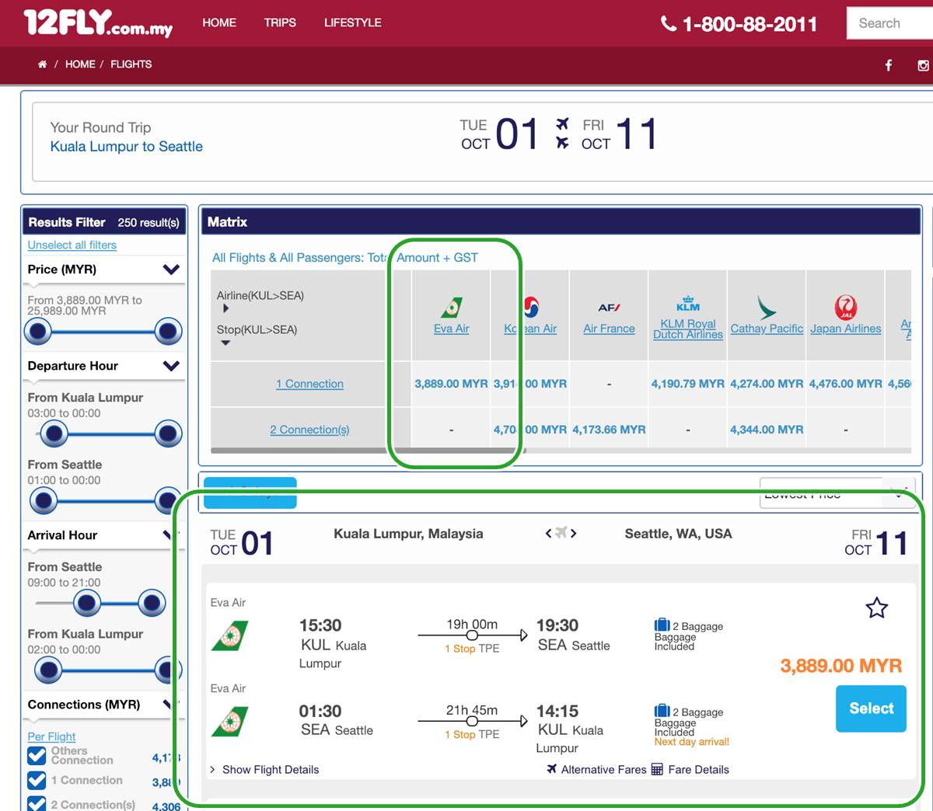Click KLM 4,190.79 MYR matrix cell
This screenshot has width=933, height=811.
688,384
